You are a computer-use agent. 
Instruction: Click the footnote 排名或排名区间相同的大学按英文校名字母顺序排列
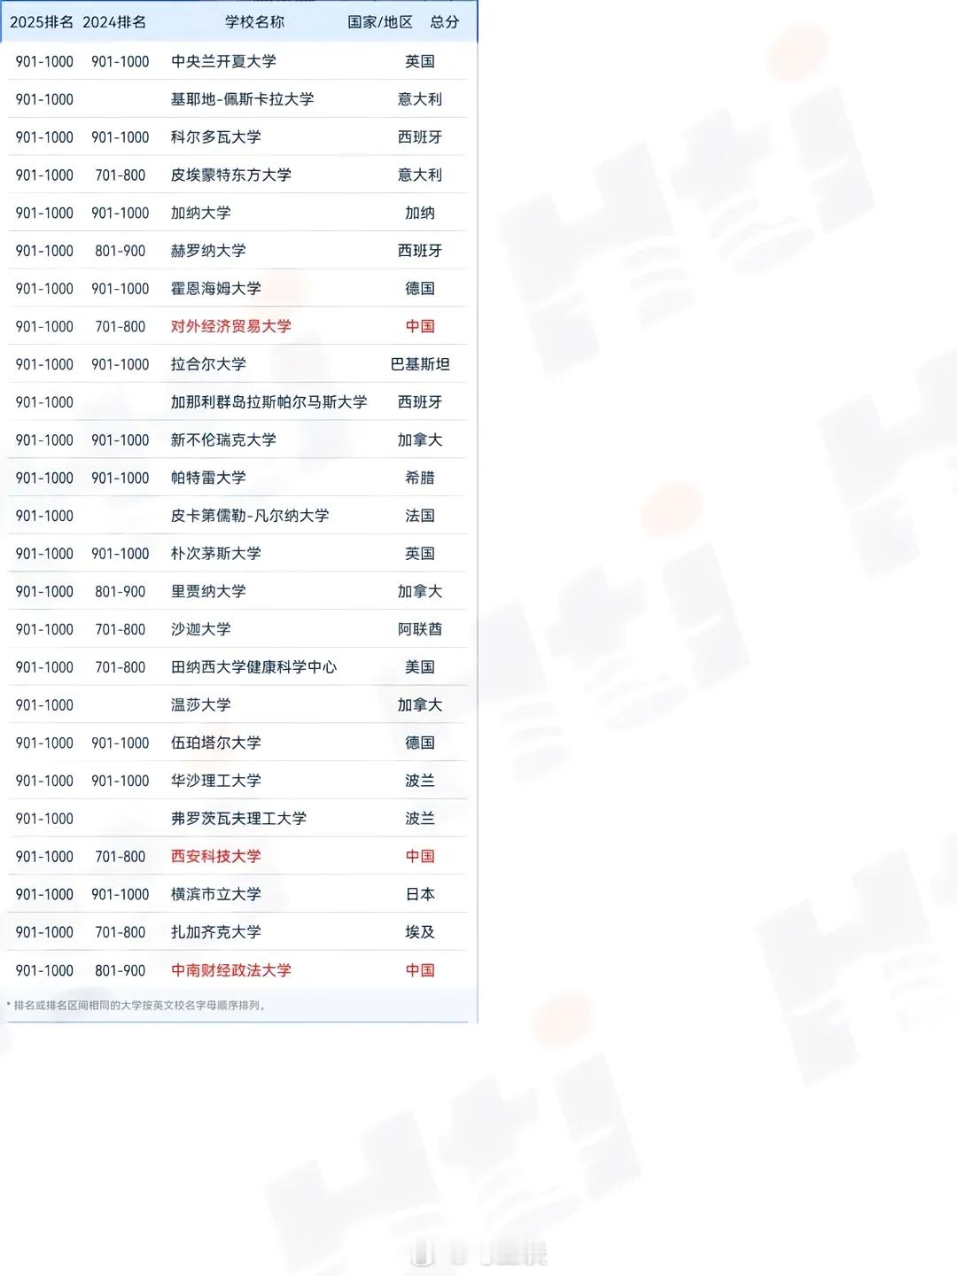pyautogui.click(x=137, y=1006)
